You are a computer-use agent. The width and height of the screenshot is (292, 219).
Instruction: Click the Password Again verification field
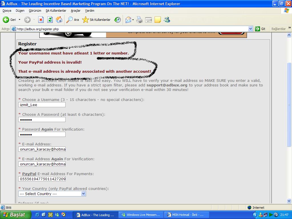point(42,134)
